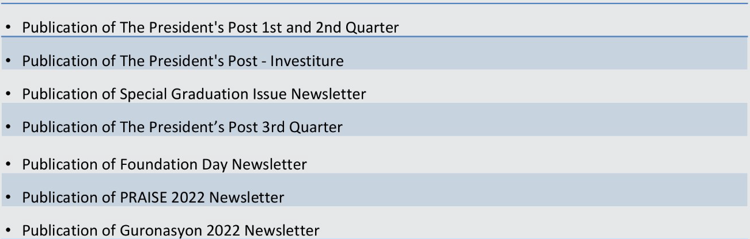The height and width of the screenshot is (239, 750).
Task: Click the bullet beside the 3rd Quarter line
Action: (x=8, y=128)
